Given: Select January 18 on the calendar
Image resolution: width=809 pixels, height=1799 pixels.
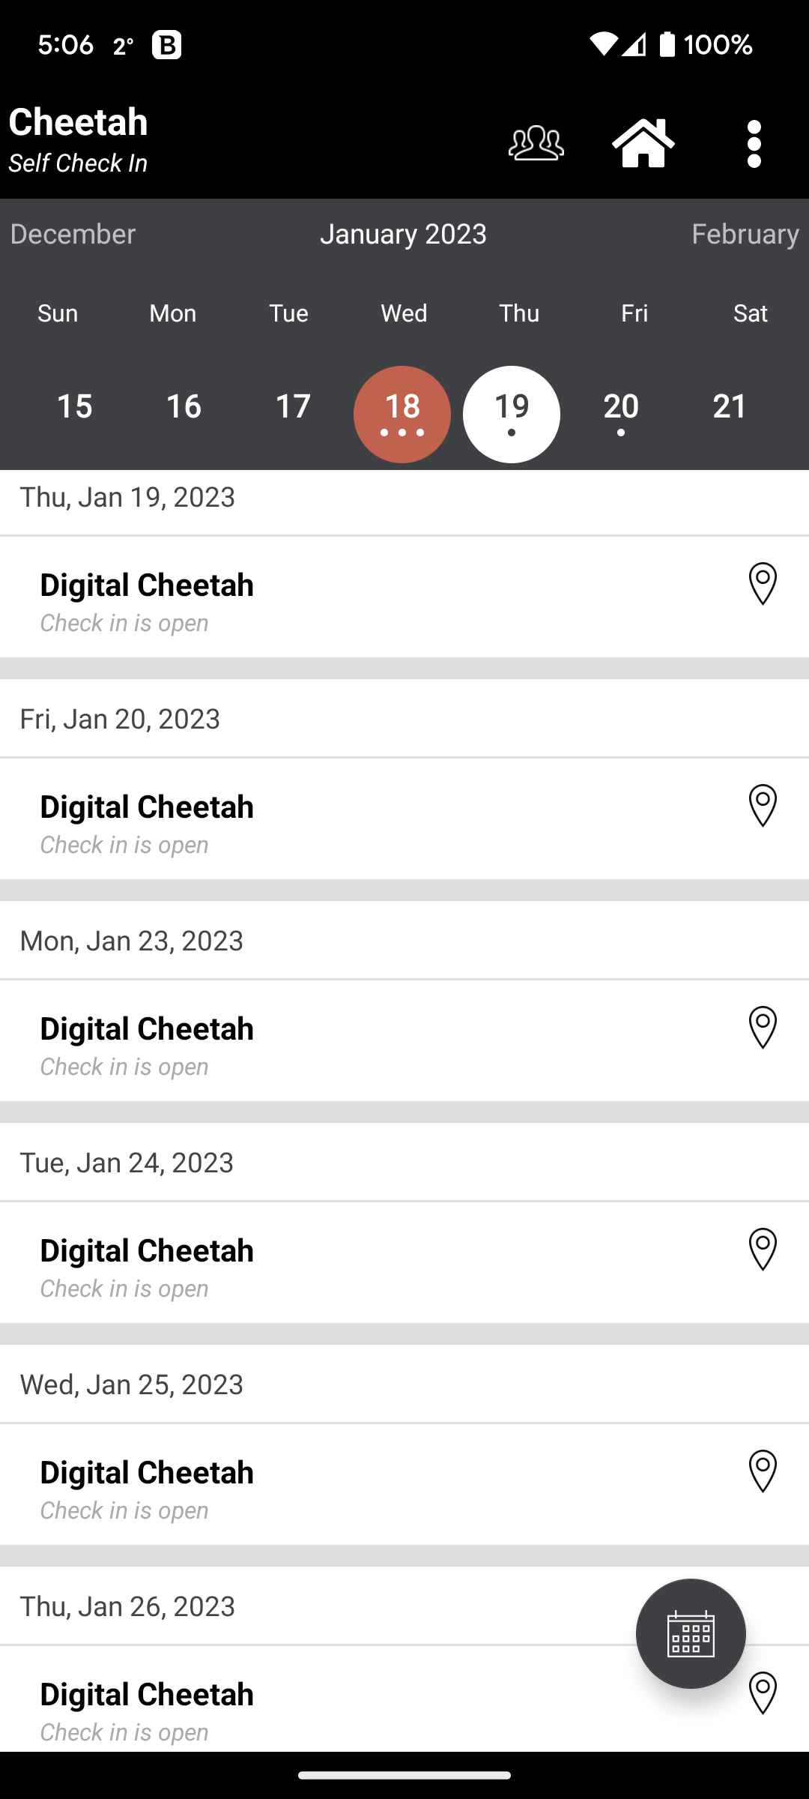Looking at the screenshot, I should pos(402,414).
